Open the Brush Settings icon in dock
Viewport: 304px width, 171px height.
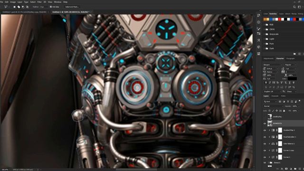coord(258,34)
